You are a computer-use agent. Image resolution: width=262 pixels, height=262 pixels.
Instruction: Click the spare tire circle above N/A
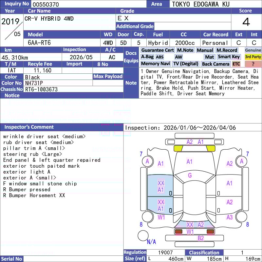coord(143,235)
